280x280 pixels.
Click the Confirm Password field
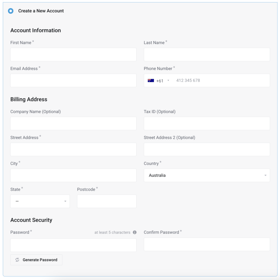click(x=207, y=244)
